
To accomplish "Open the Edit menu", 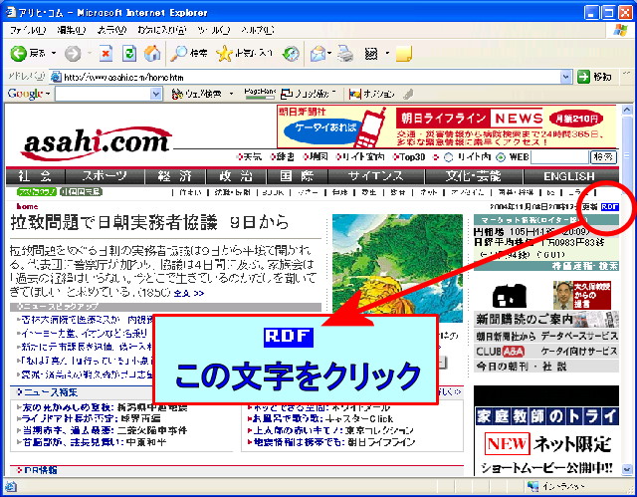I will tap(72, 30).
